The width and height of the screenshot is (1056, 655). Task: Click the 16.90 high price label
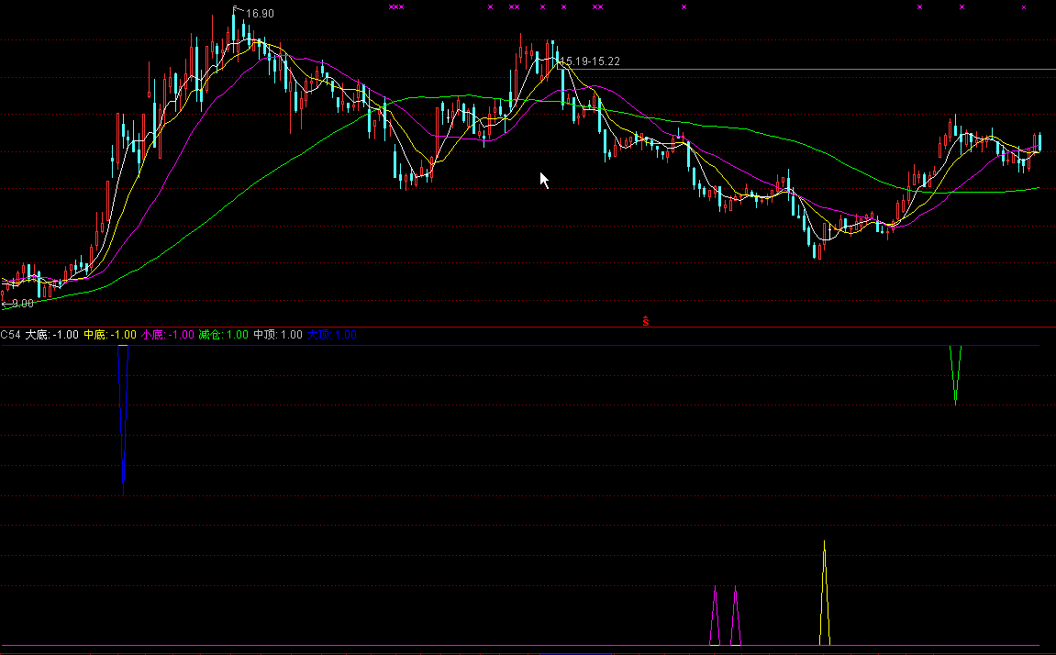pyautogui.click(x=260, y=14)
